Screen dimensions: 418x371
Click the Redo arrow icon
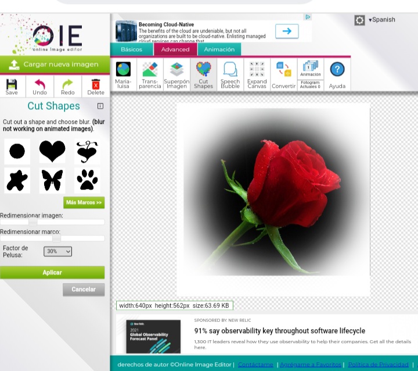[68, 85]
